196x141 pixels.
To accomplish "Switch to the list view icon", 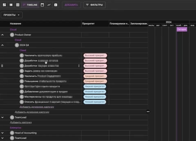I will pos(11,5).
